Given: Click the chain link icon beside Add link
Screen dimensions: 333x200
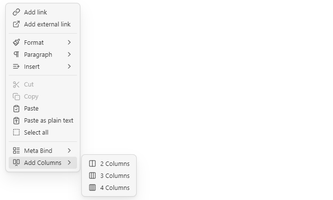Looking at the screenshot, I should point(16,12).
